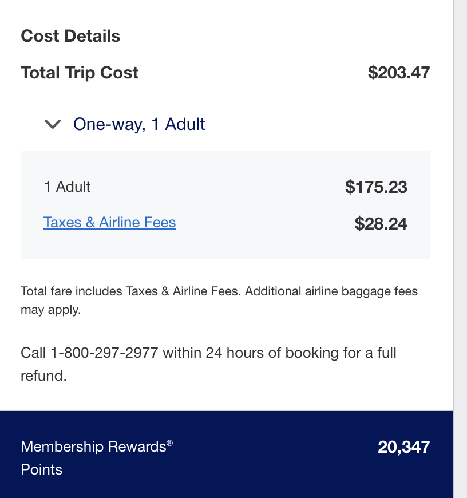Click the registered trademark symbol after Rewards
This screenshot has height=498, width=467.
(170, 443)
